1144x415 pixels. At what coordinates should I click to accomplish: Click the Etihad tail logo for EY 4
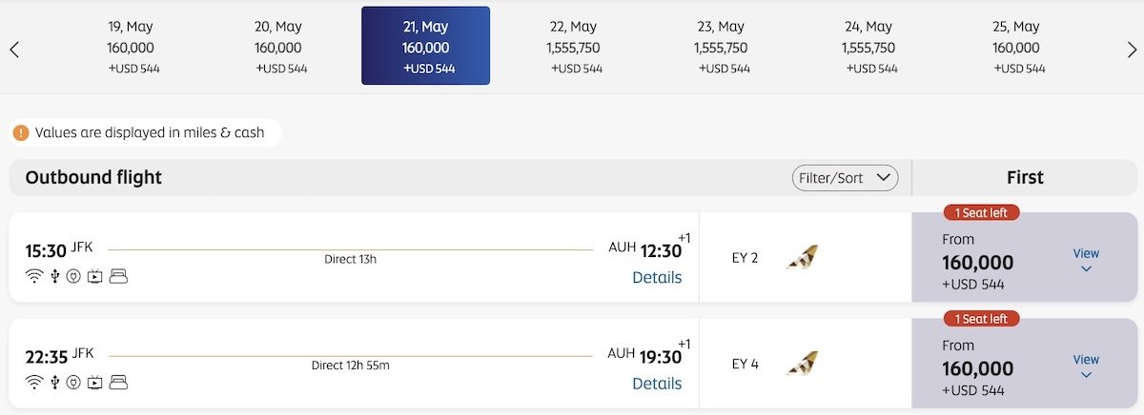coord(802,363)
